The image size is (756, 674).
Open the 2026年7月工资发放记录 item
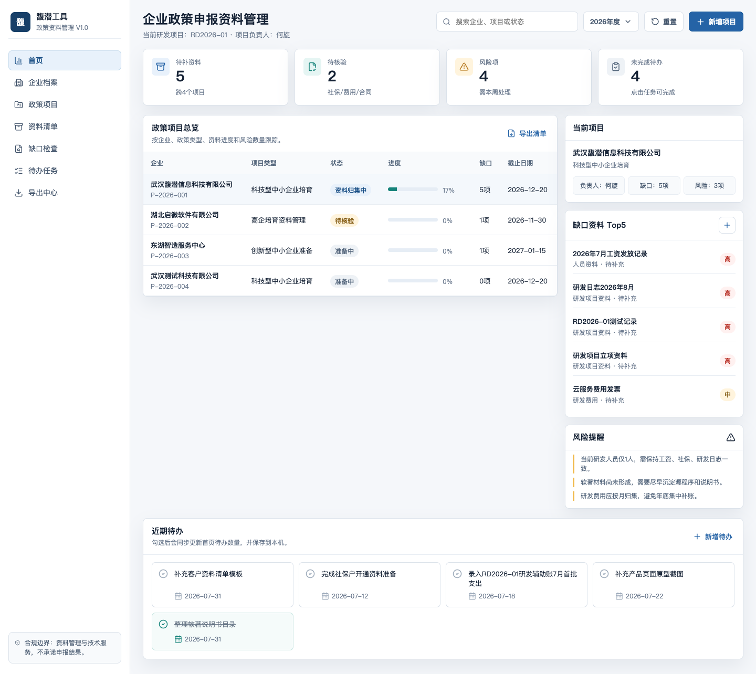pos(654,259)
